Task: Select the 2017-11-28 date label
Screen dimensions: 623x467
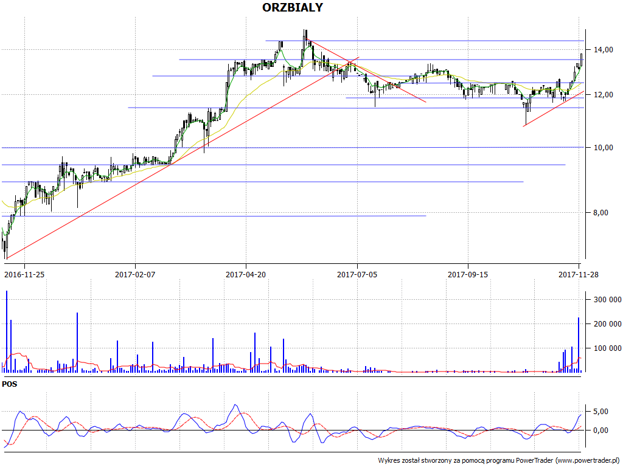Action: tap(579, 274)
